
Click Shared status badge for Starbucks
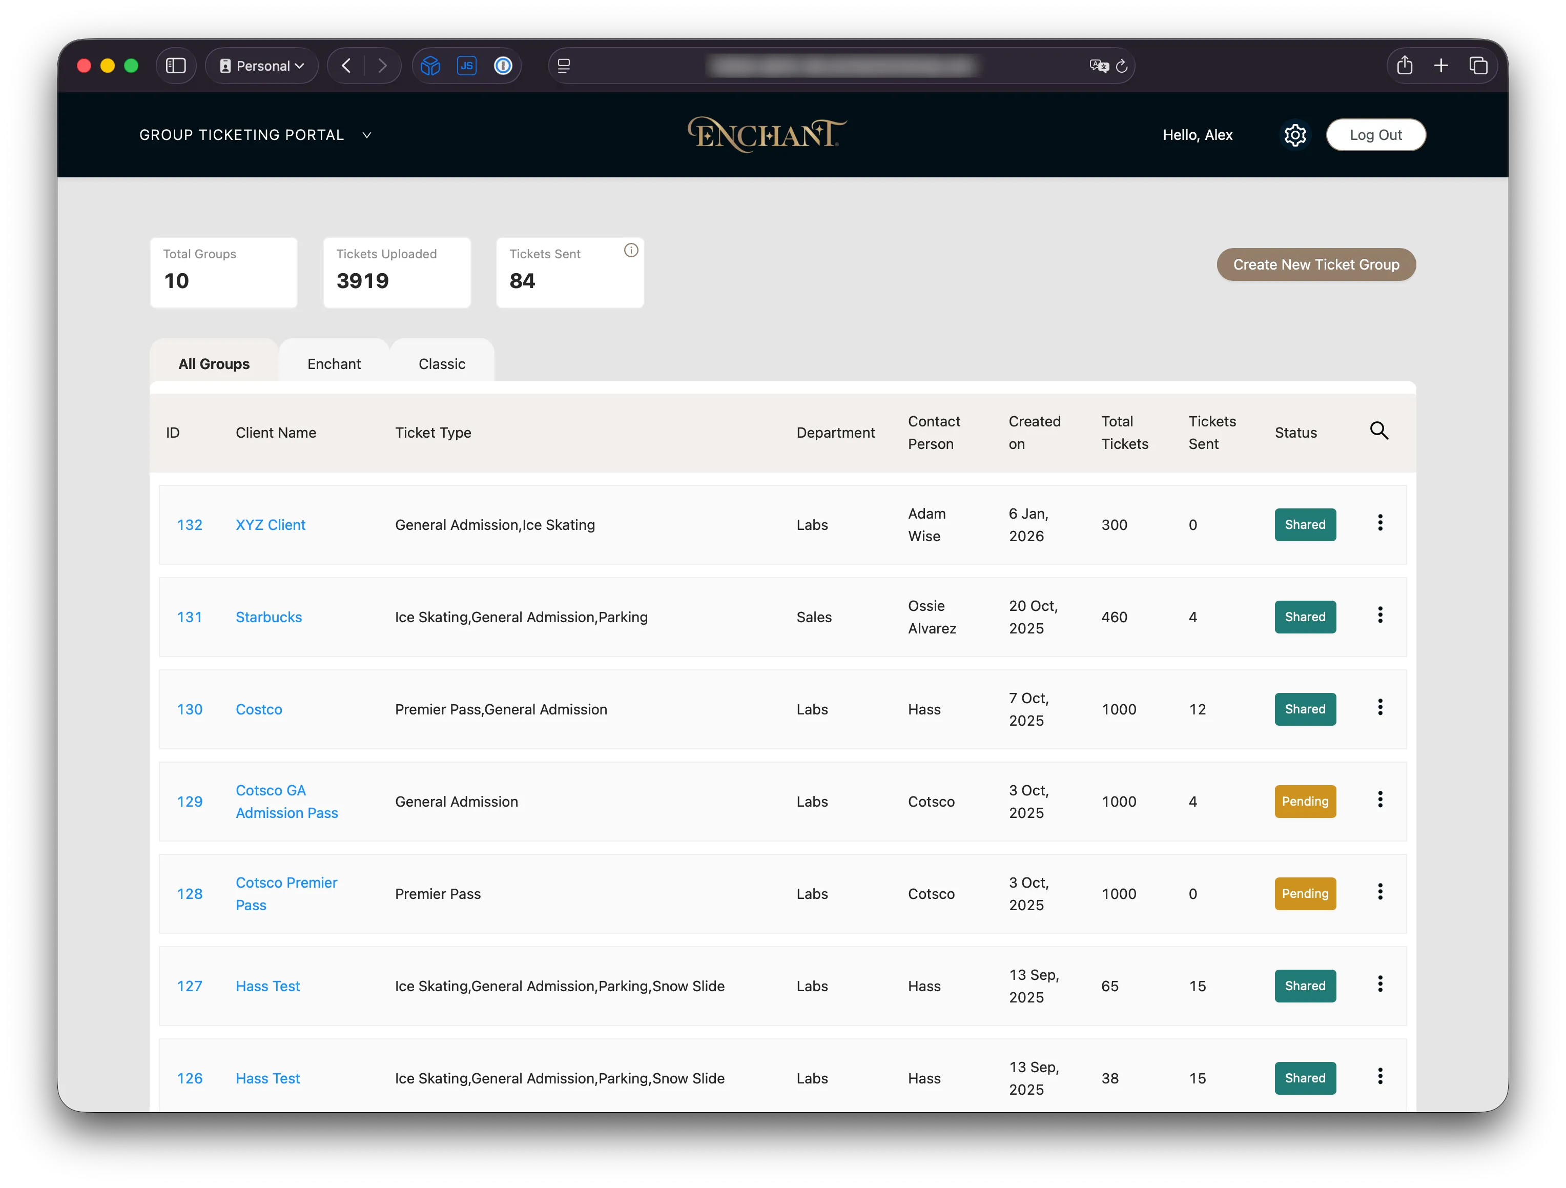click(x=1305, y=617)
